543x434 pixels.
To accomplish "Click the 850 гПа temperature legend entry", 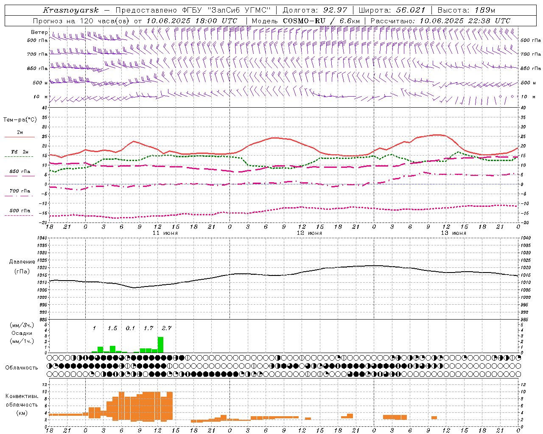I will (20, 172).
